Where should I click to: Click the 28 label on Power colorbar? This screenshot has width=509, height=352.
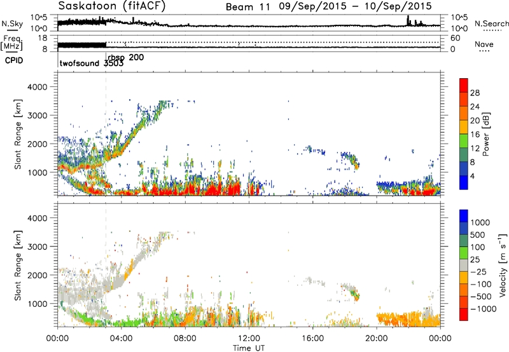pos(475,93)
